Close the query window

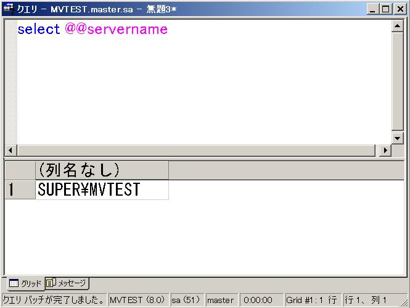click(x=400, y=9)
